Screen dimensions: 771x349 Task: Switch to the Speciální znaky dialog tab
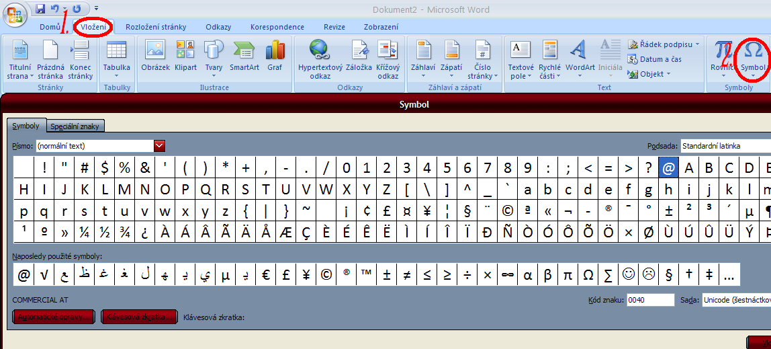pos(75,126)
